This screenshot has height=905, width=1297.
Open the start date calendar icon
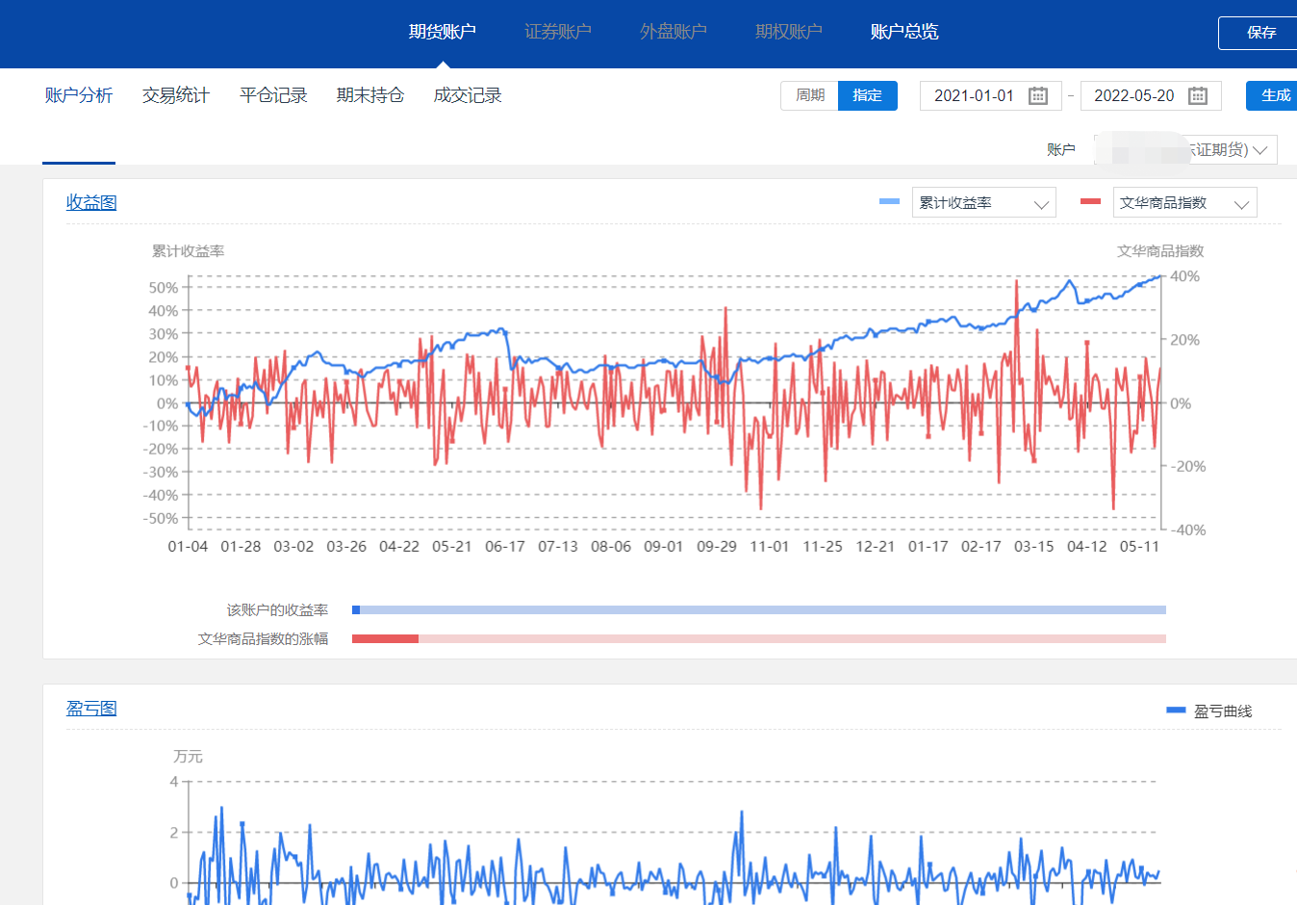(x=1038, y=95)
